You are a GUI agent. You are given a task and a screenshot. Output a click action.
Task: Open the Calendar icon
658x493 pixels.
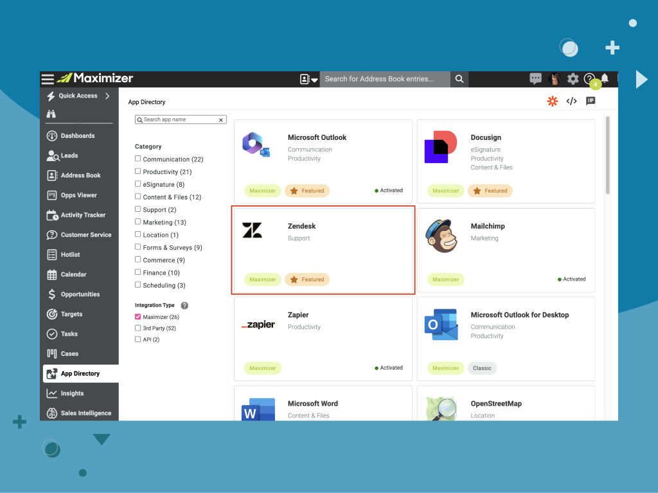click(x=51, y=275)
